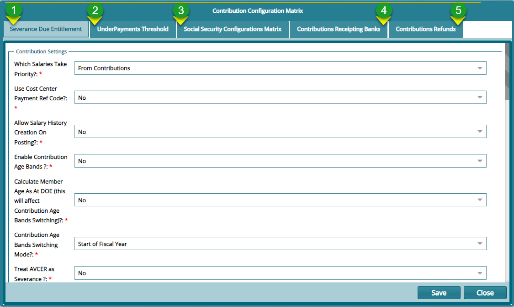Open the Contribution Age Bands Switching Mode dropdown
Screen dimensions: 514x307
[x=480, y=243]
